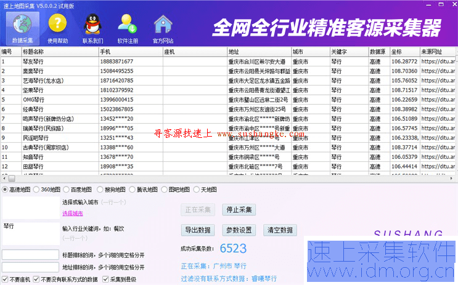The width and height of the screenshot is (458, 285).
Task: Select the row 艺海琴行(龙水店)
Action: pyautogui.click(x=228, y=81)
